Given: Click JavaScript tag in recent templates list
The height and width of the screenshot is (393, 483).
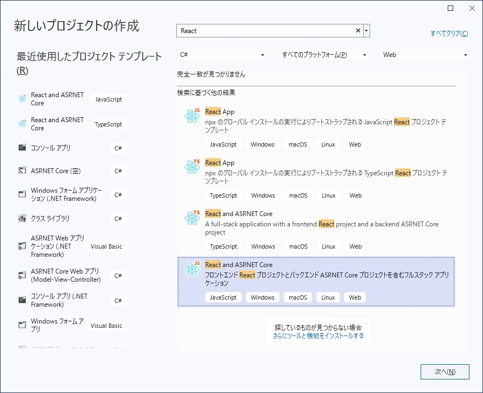Looking at the screenshot, I should [109, 99].
